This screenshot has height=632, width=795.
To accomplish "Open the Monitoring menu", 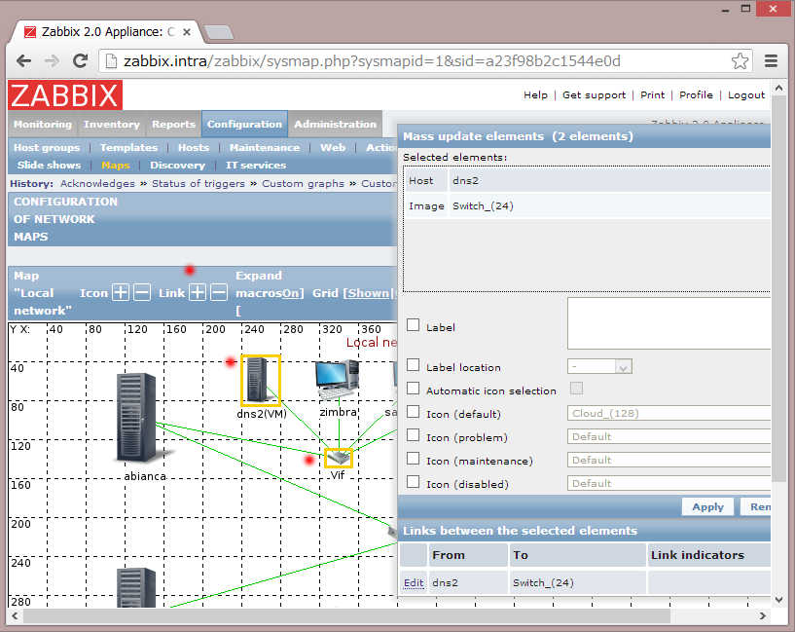I will tap(43, 125).
